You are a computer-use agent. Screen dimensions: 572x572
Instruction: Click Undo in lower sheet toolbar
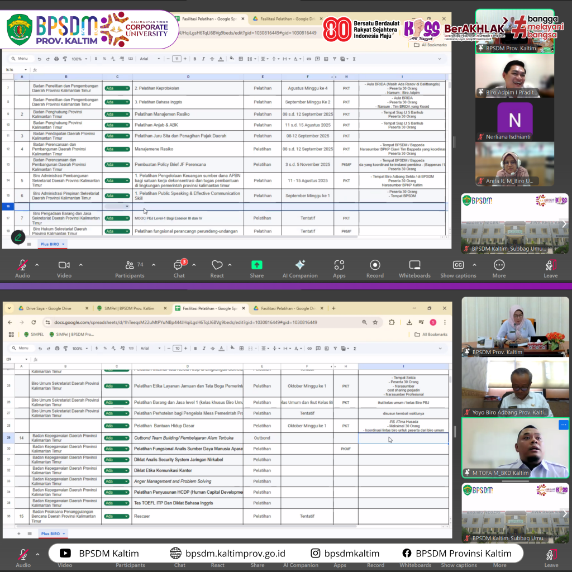(x=40, y=349)
